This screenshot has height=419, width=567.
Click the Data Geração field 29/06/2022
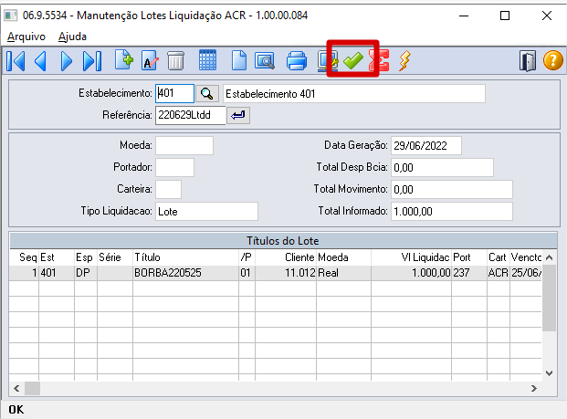(x=426, y=146)
